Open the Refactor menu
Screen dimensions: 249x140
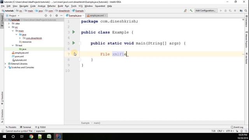[x=51, y=6]
